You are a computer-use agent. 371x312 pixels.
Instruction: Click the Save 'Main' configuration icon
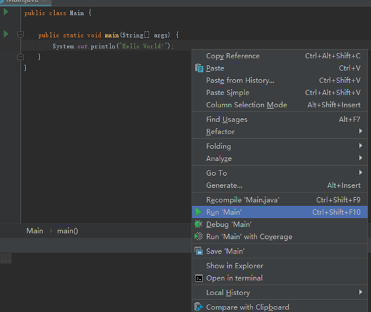198,251
